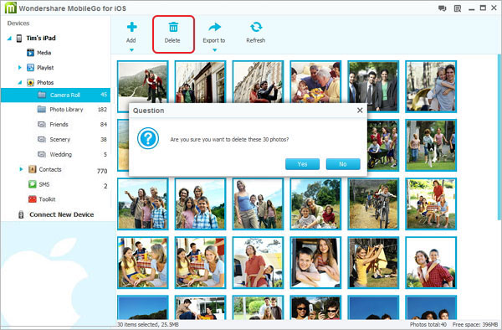Expand the Playlist tree node
This screenshot has height=330, width=502.
(20, 68)
